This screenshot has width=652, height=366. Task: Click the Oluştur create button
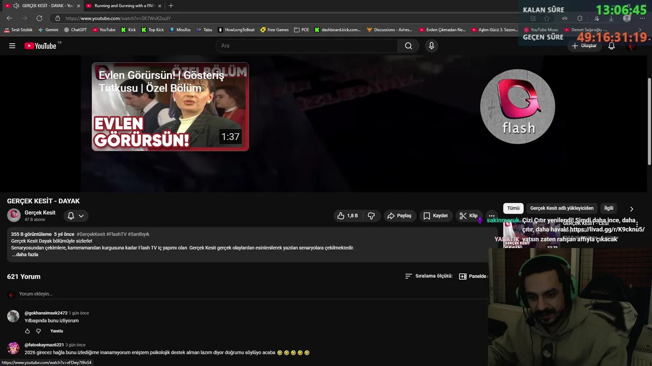point(584,46)
